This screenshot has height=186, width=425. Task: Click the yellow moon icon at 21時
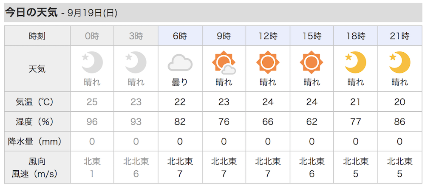pyautogui.click(x=399, y=62)
